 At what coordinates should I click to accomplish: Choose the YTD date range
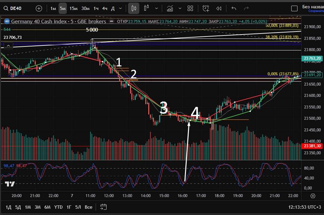(x=58, y=207)
